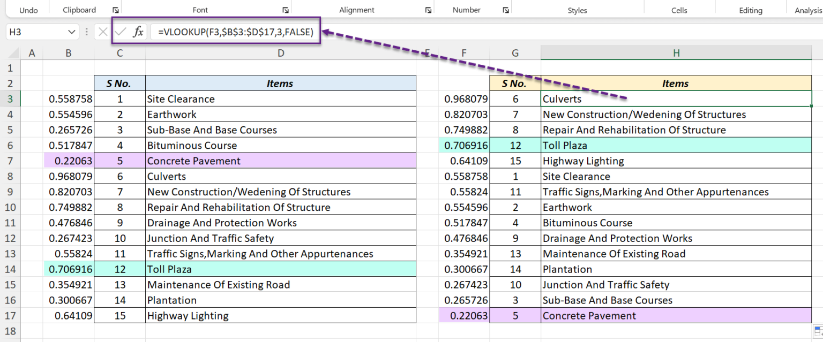Viewport: 823px width, 342px height.
Task: Expand the formula bar options ellipsis
Action: click(x=86, y=31)
